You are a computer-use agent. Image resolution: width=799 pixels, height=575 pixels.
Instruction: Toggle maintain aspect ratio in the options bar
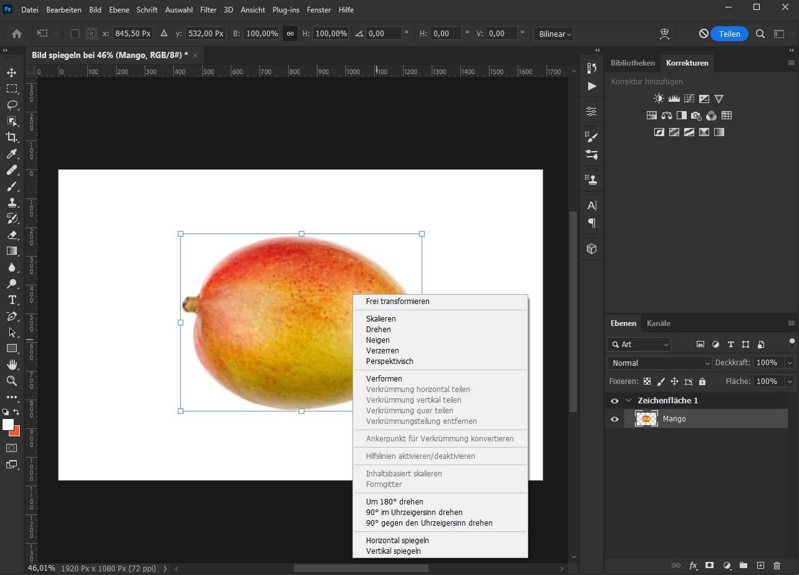point(289,34)
